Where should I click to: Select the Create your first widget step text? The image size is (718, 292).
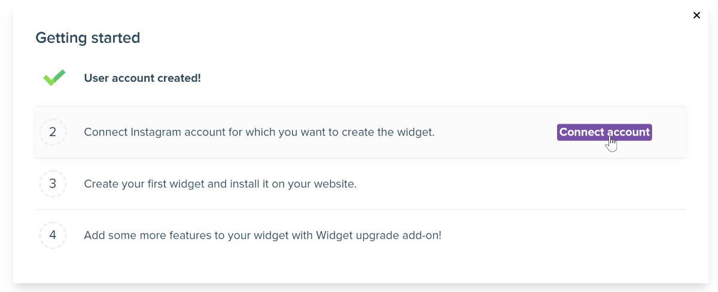click(220, 184)
